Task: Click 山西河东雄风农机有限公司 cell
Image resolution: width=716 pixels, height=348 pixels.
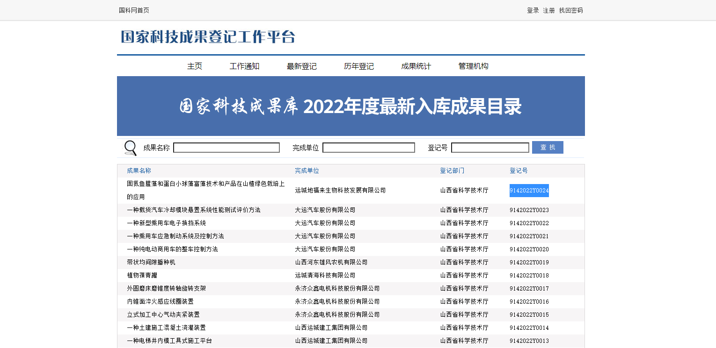Action: click(331, 263)
